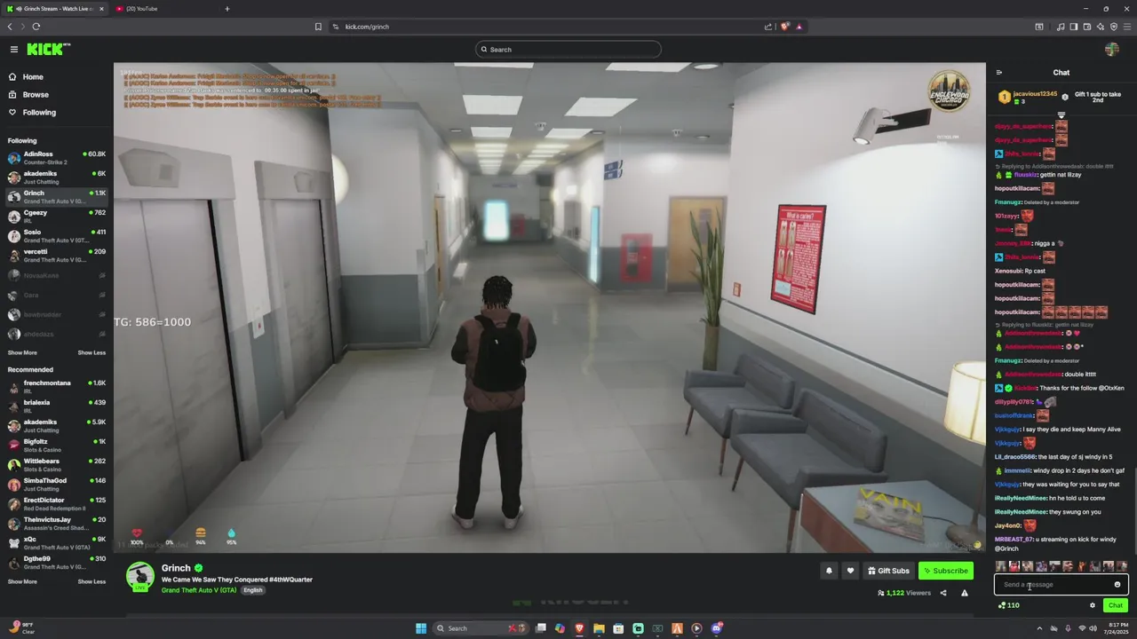Click Show More under Recommended
This screenshot has width=1137, height=639.
(22, 581)
